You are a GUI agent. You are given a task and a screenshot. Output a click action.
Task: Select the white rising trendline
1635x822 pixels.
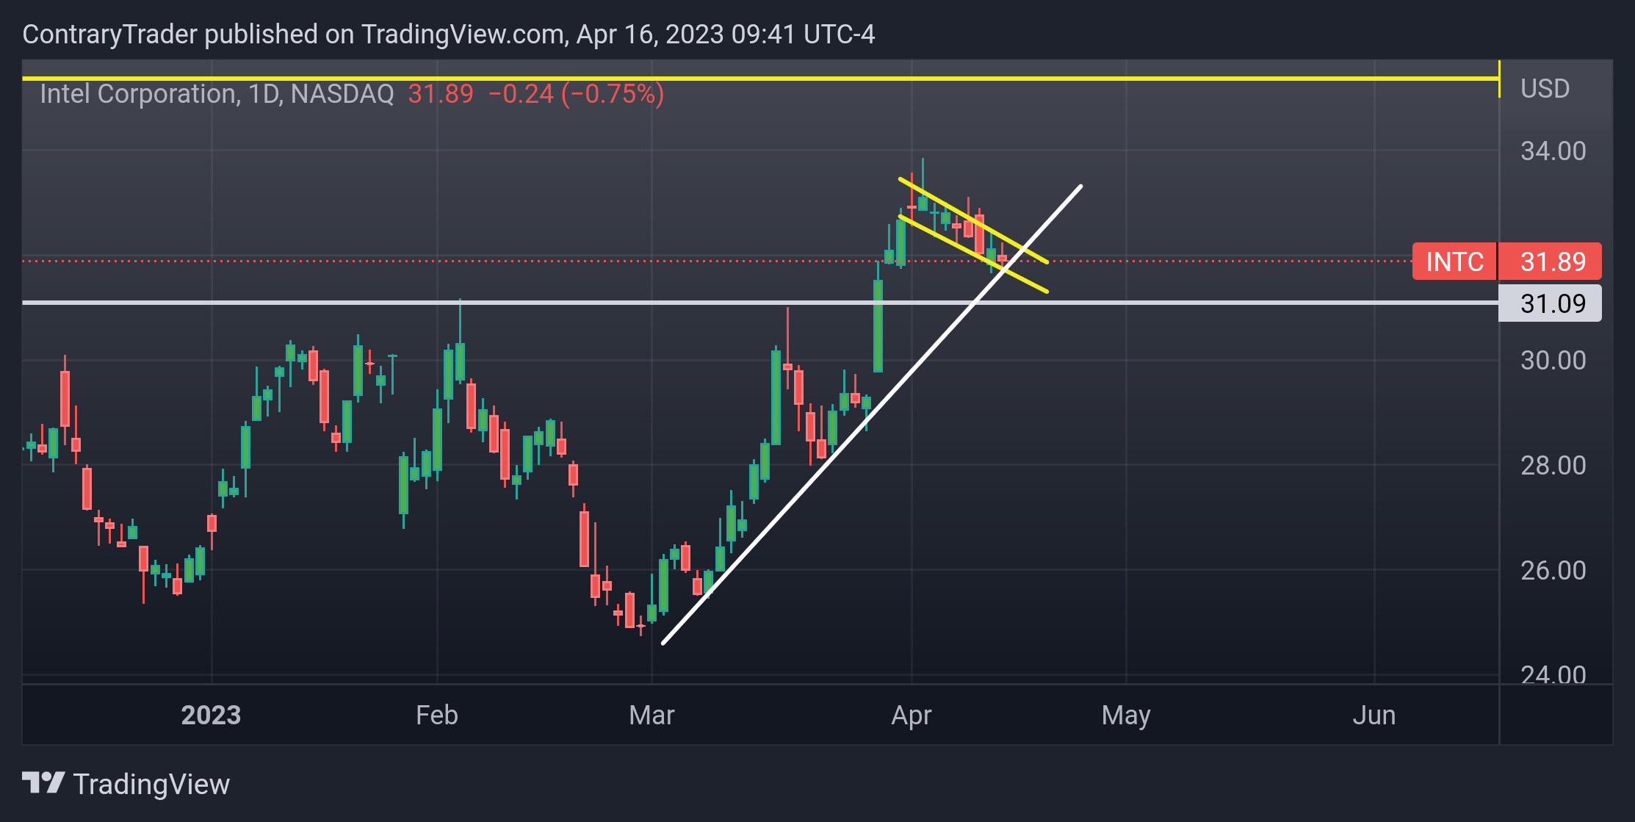tap(872, 415)
